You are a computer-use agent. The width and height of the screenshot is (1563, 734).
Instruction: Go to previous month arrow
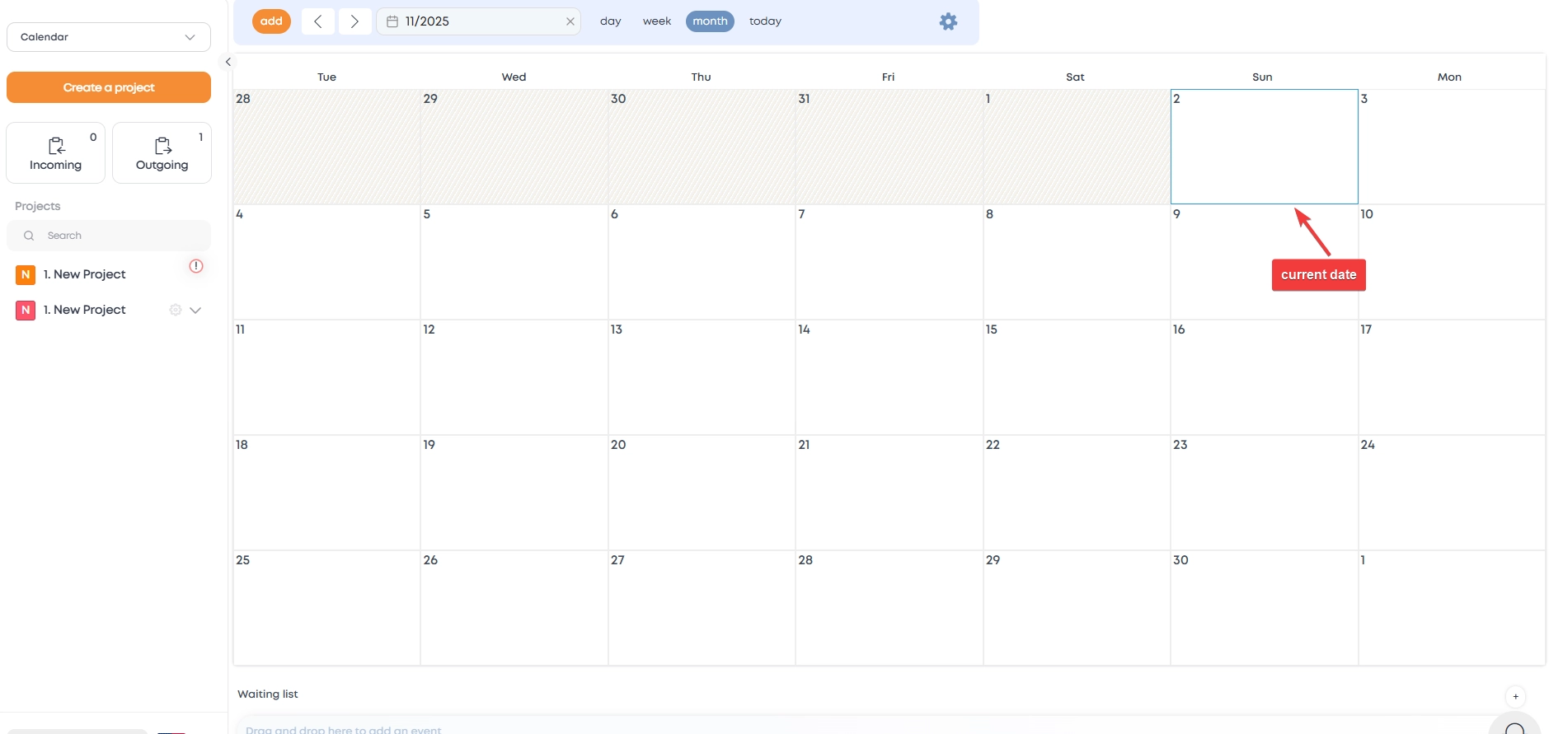pos(318,21)
